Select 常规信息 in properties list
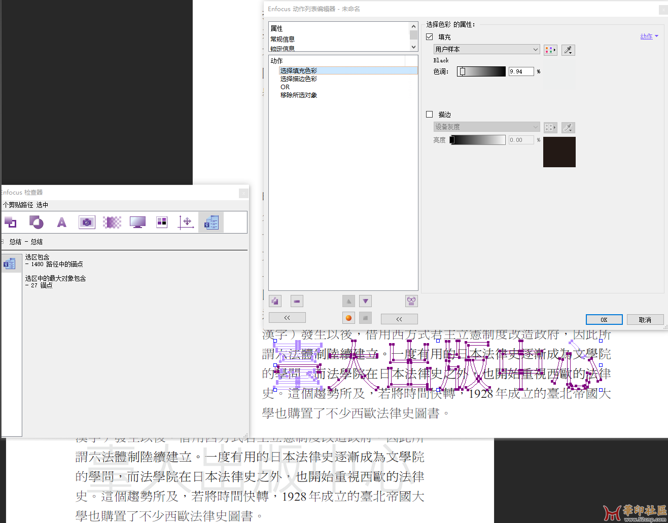 (283, 39)
